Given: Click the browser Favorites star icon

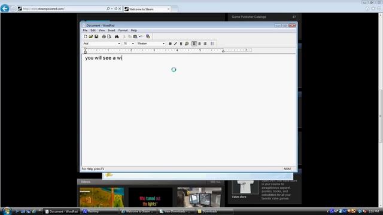Looking at the screenshot, I should click(x=373, y=8).
